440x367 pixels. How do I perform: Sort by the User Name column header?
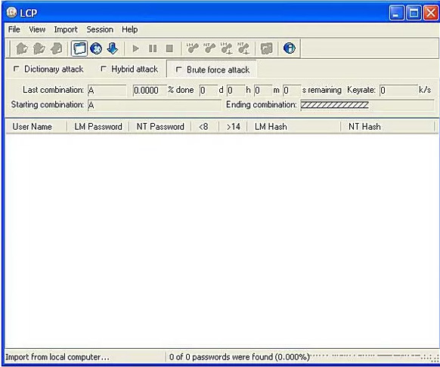coord(36,127)
